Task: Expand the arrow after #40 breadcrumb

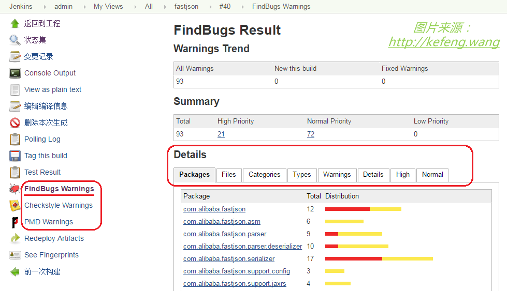Action: 242,7
